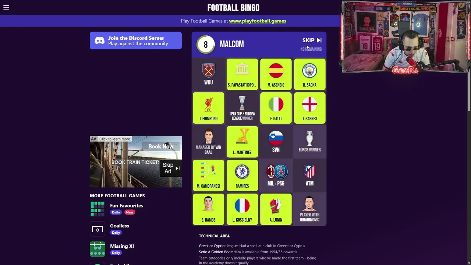The height and width of the screenshot is (265, 471).
Task: Choose the Managed by Van Gaal tile
Action: (x=208, y=142)
